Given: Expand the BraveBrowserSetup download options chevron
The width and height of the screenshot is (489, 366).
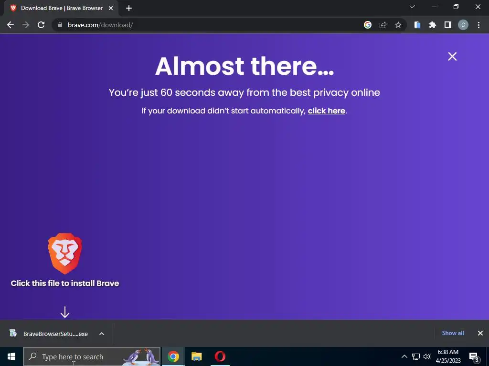Looking at the screenshot, I should 102,334.
